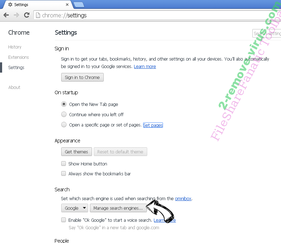Click the Get themes button

tap(76, 152)
